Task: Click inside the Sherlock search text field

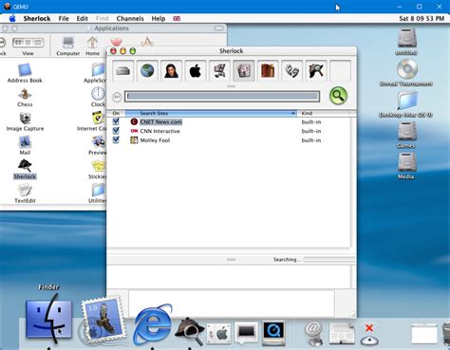Action: click(x=222, y=97)
